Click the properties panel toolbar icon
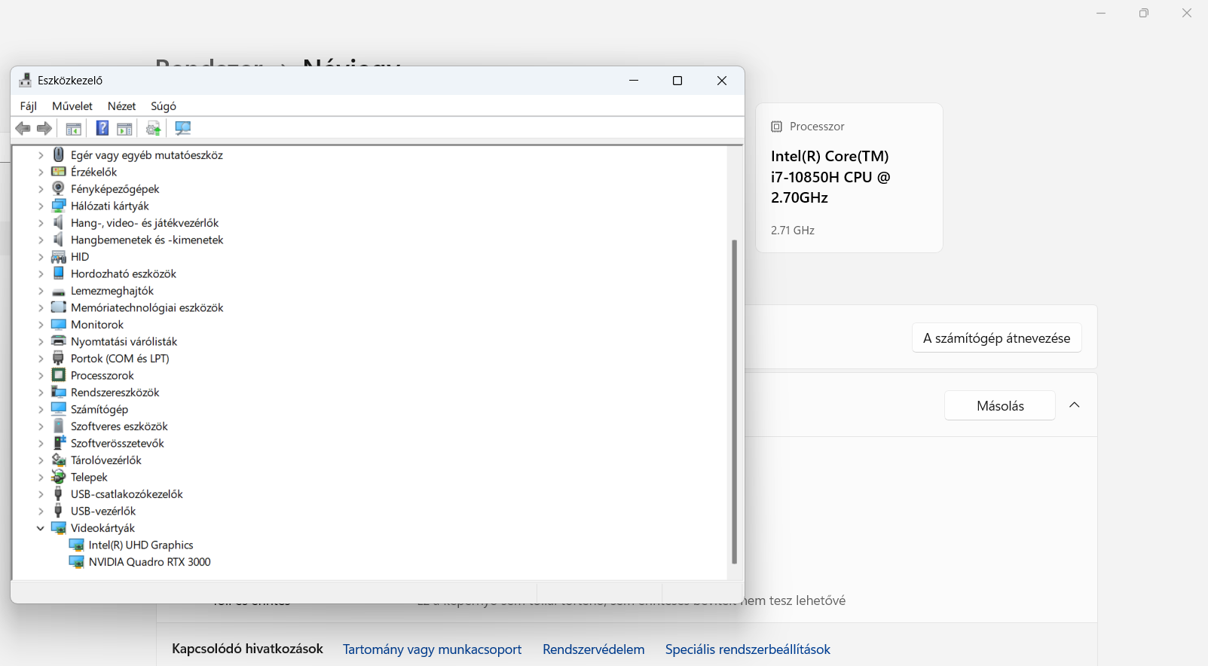Image resolution: width=1208 pixels, height=666 pixels. [124, 129]
